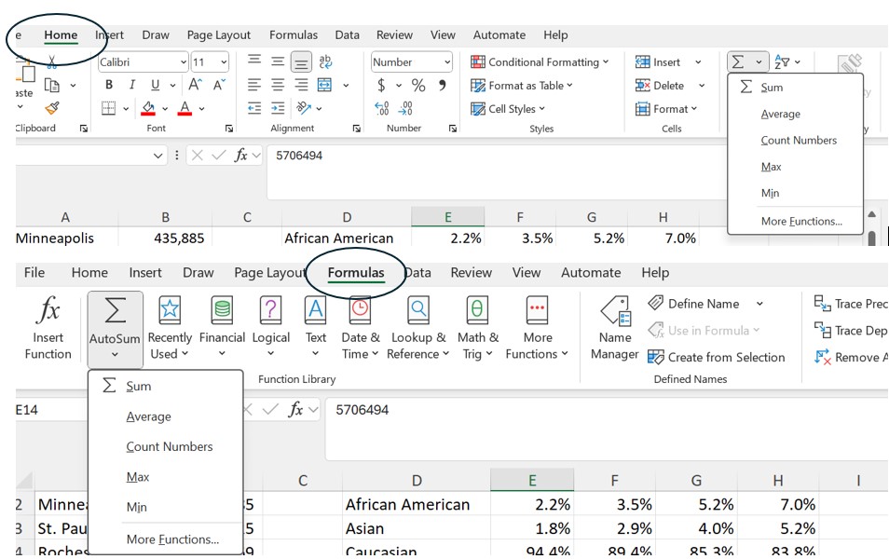Screen dimensions: 889x559
Task: Decrease font size with the smaller A icon
Action: coord(219,85)
